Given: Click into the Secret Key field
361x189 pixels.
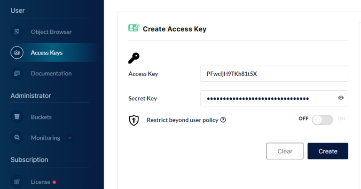Looking at the screenshot, I should [268, 98].
